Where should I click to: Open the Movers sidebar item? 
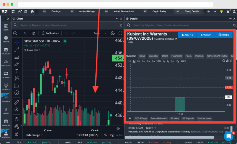coord(6,75)
